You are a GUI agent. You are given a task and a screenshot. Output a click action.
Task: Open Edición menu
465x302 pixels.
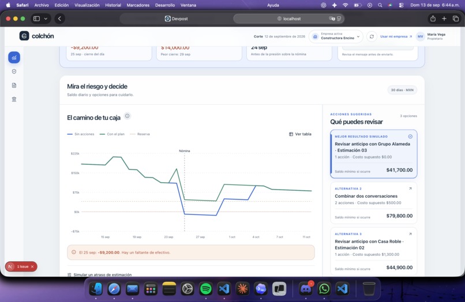pos(61,5)
